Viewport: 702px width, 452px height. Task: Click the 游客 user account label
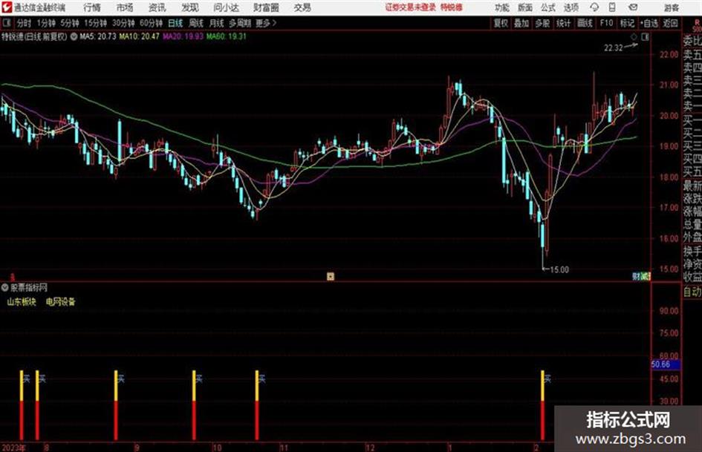tap(672, 7)
